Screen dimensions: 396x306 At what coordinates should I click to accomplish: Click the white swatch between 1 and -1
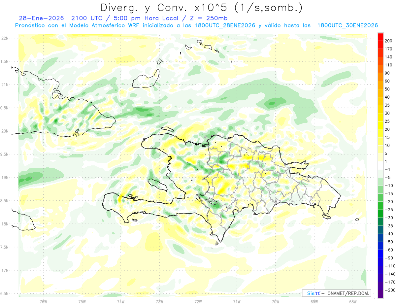(380, 165)
